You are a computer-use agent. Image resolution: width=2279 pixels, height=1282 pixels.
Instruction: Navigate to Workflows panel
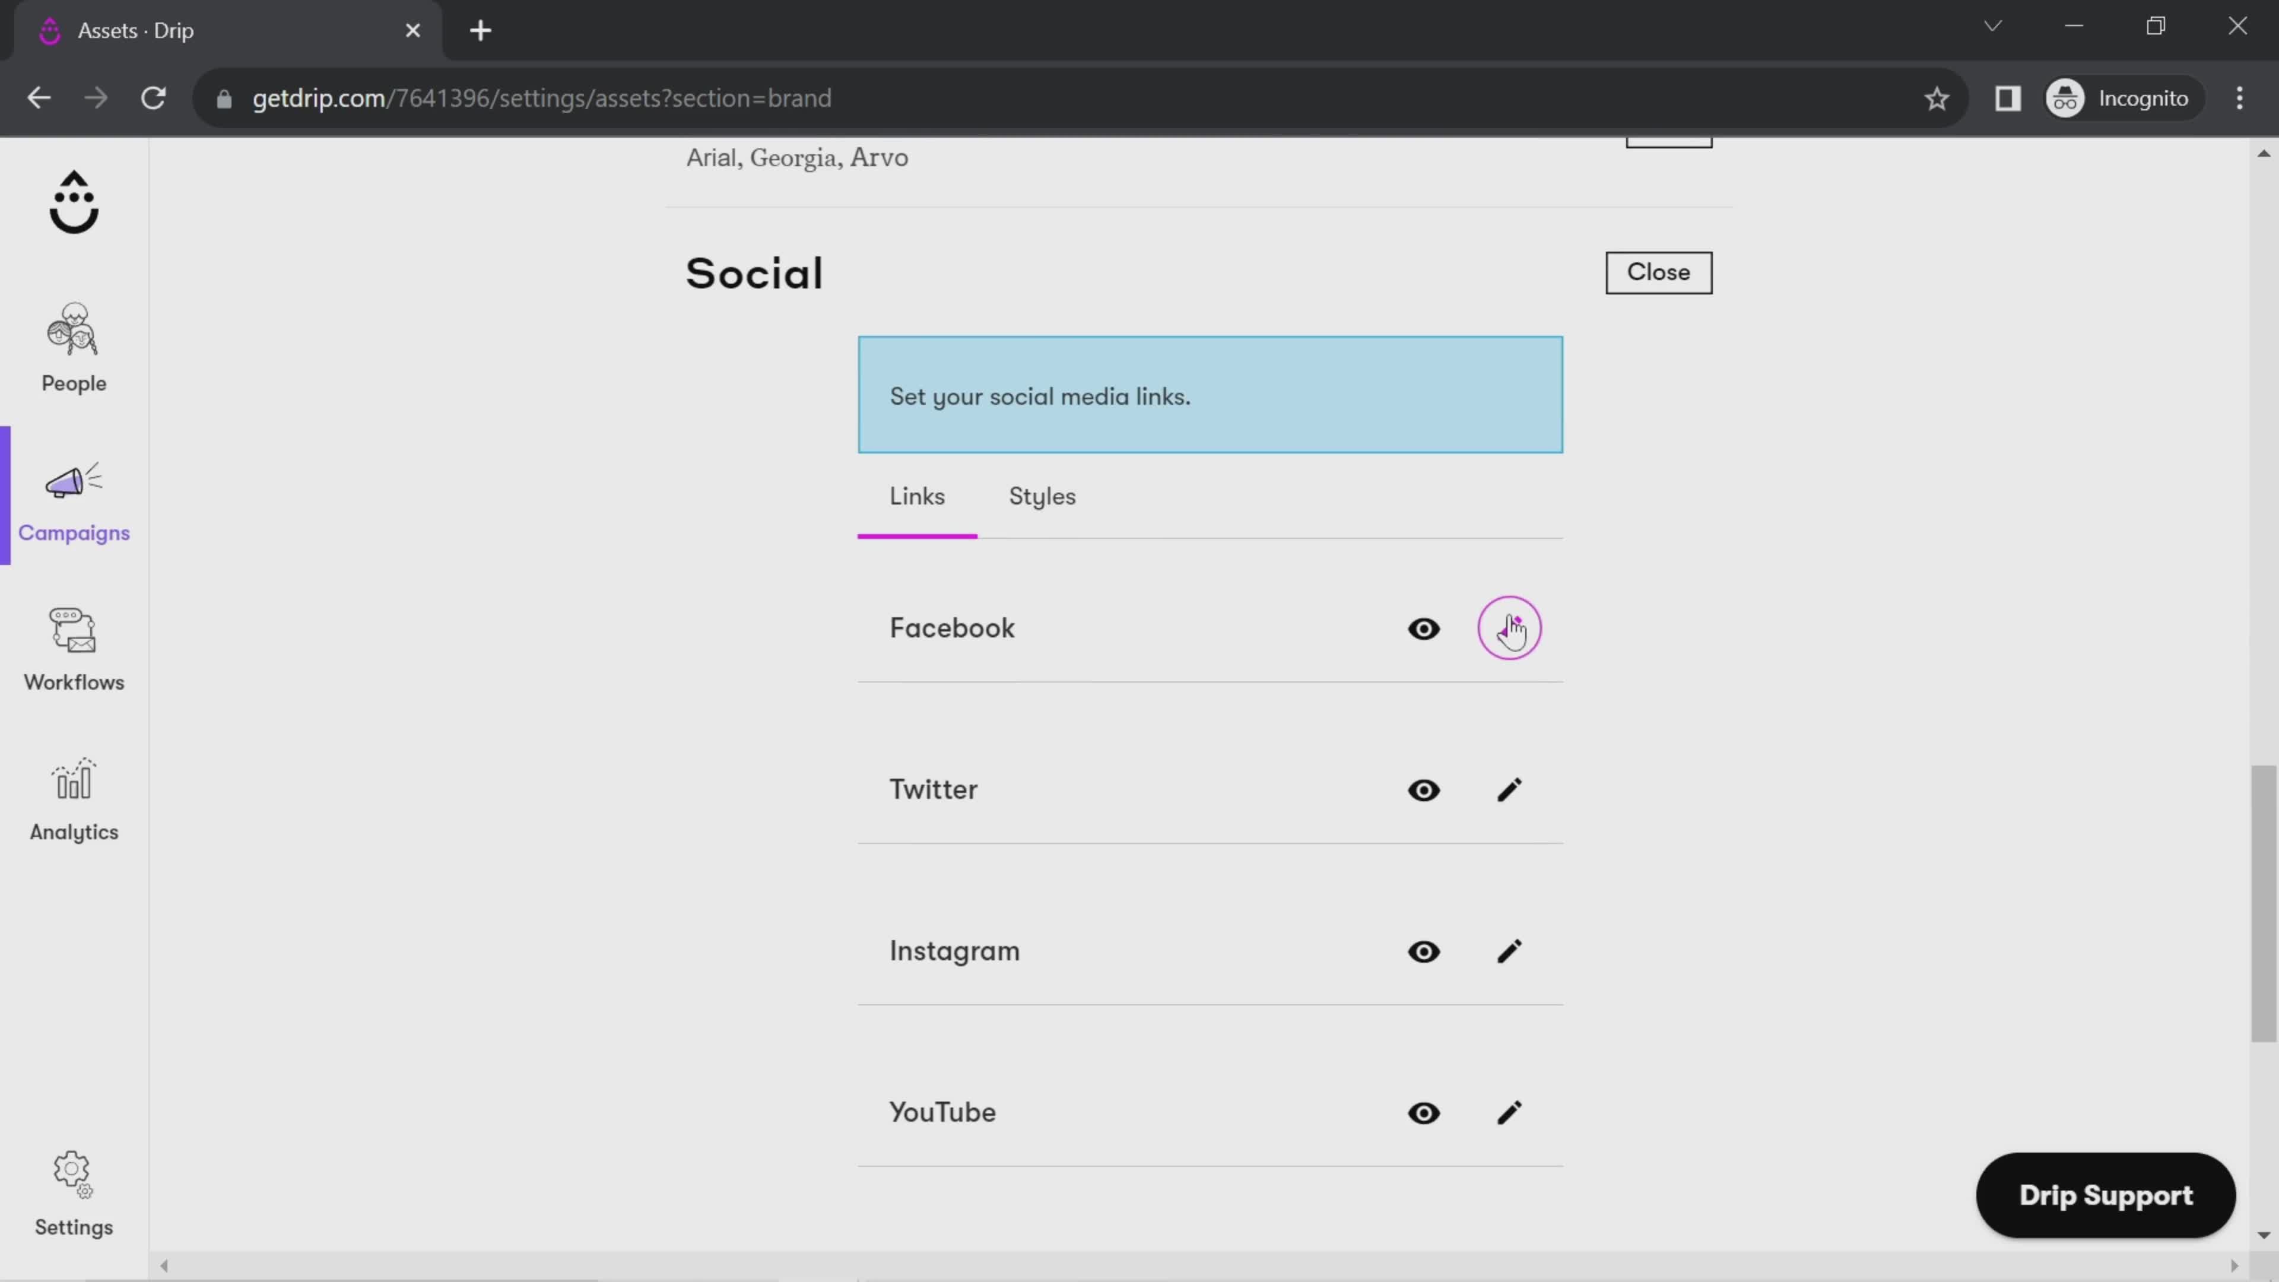(x=74, y=646)
